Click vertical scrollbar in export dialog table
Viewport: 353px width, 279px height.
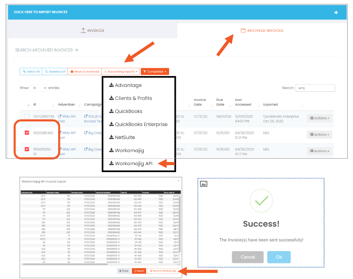[x=180, y=223]
